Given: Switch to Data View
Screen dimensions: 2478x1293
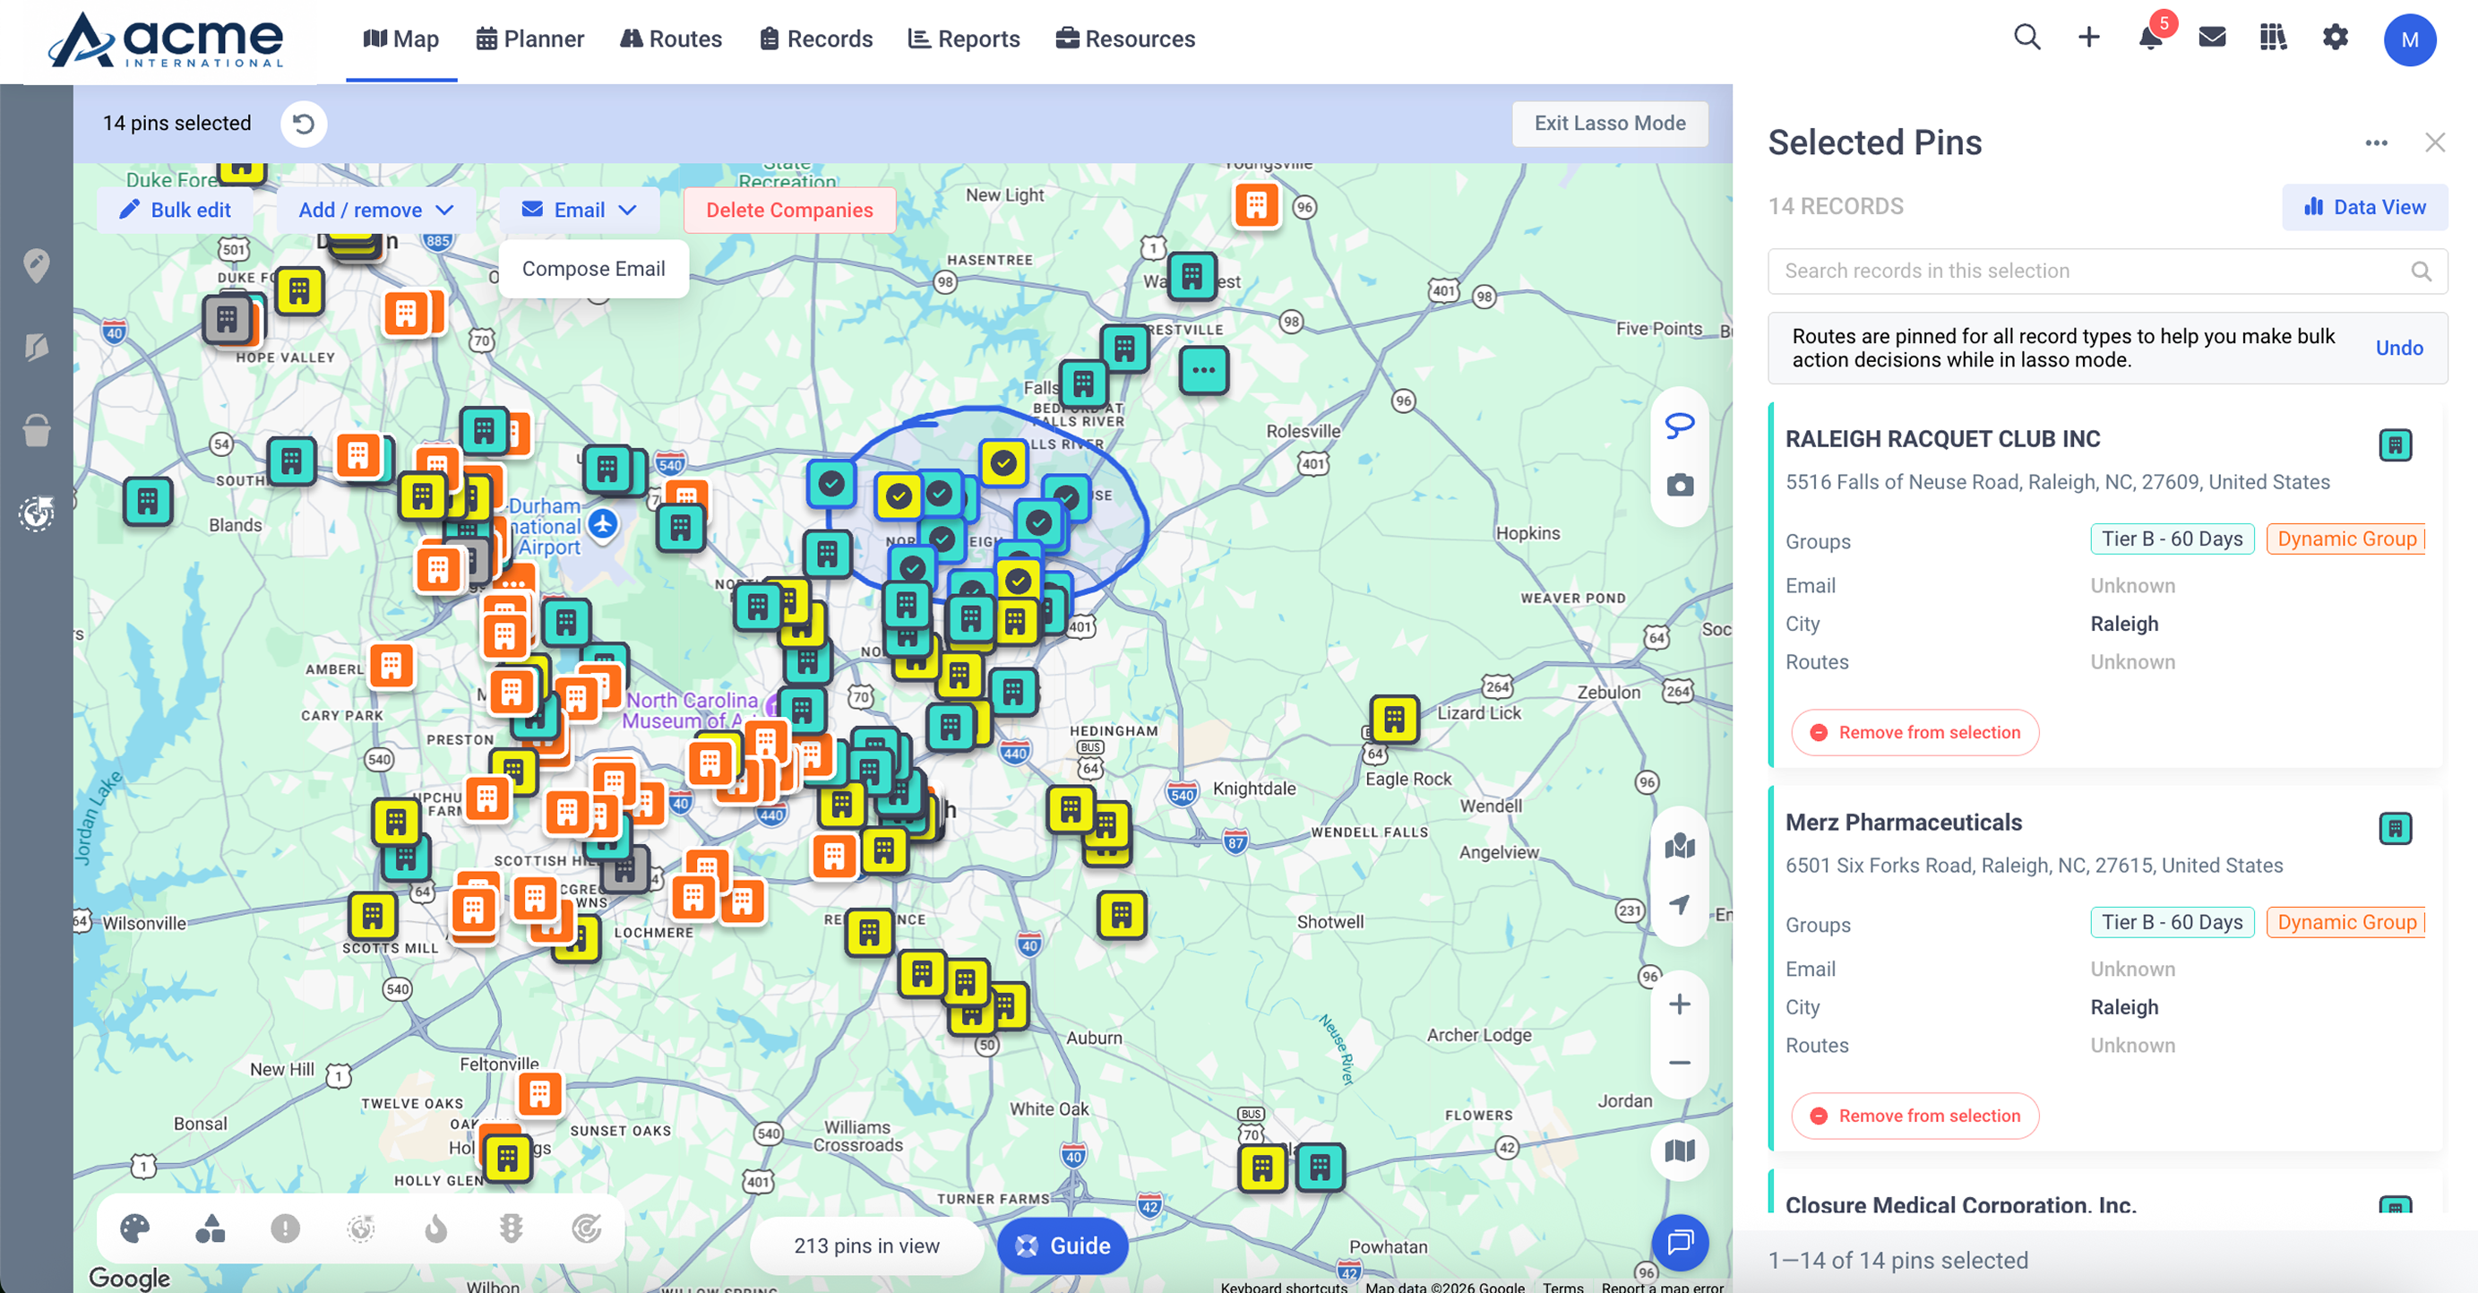Looking at the screenshot, I should pos(2364,207).
